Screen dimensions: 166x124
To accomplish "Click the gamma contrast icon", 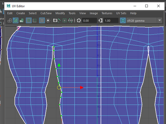I will coord(101,20).
